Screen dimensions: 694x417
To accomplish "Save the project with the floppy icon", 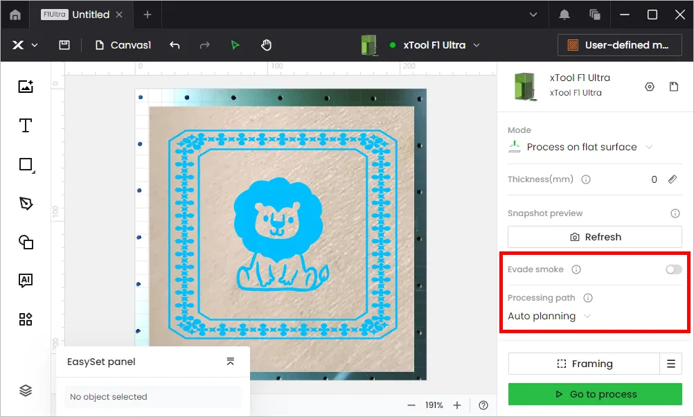I will [x=64, y=45].
